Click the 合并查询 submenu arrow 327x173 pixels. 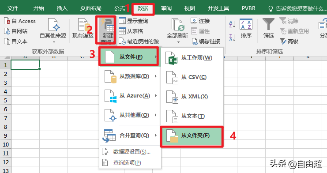(156, 135)
